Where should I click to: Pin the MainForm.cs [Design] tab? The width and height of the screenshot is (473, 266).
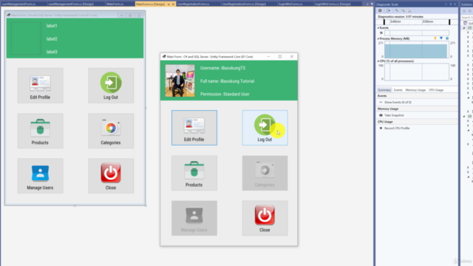click(169, 4)
